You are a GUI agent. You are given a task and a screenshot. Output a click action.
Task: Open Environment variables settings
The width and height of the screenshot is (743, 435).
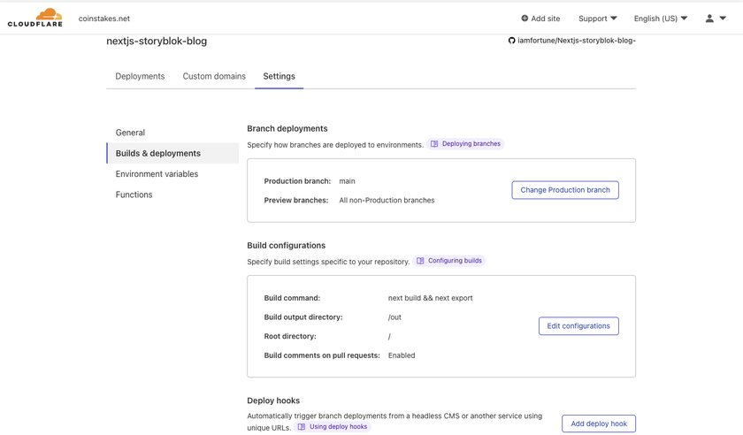pos(157,174)
